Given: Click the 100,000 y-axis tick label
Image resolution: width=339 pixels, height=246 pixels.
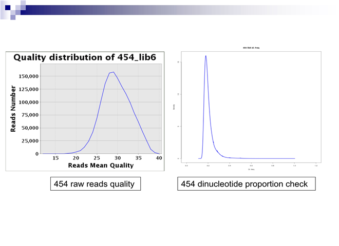Looking at the screenshot, I should click(x=28, y=102).
